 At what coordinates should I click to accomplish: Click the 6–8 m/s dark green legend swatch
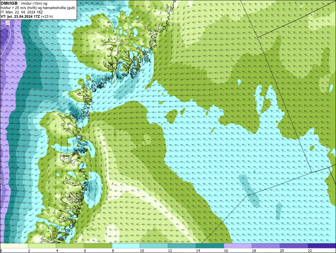(x=98, y=246)
